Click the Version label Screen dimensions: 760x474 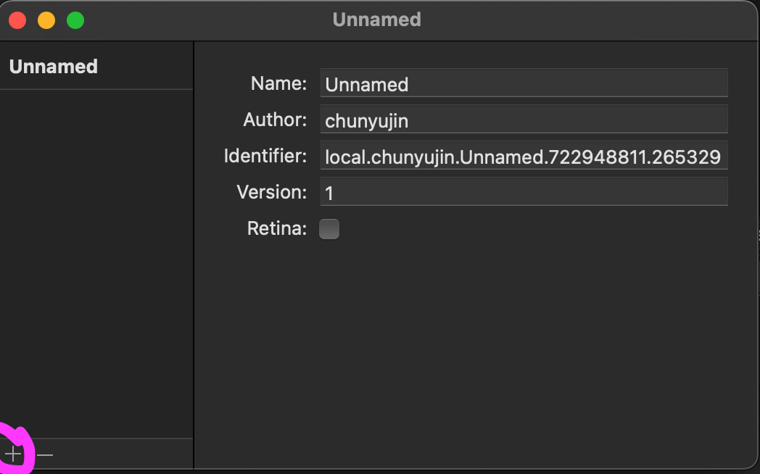click(272, 192)
